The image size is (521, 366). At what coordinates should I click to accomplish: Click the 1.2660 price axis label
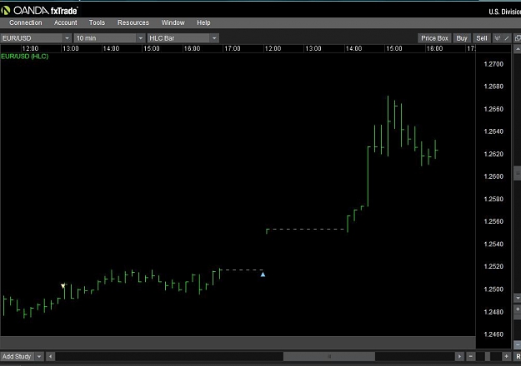tap(493, 109)
